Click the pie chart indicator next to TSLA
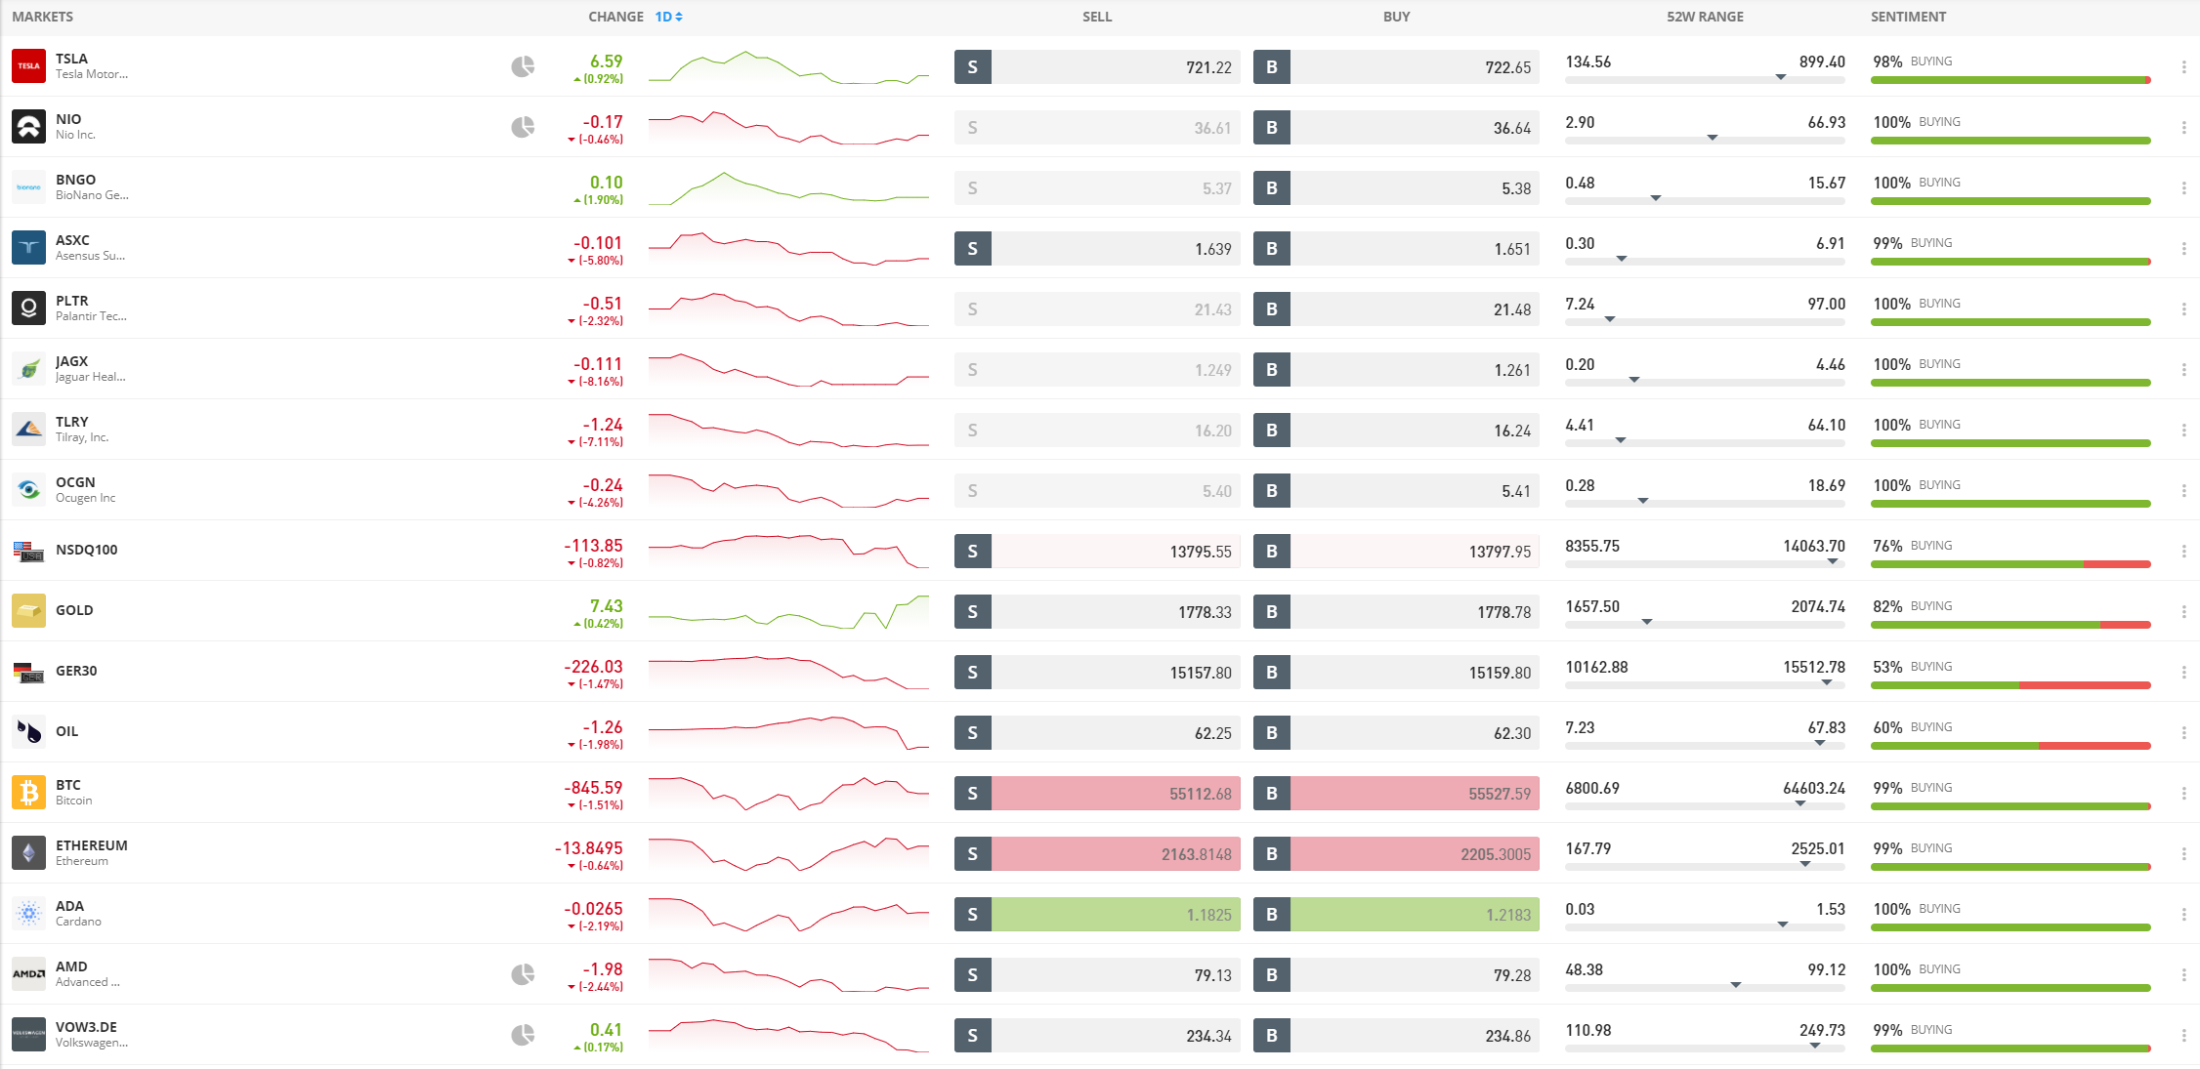The width and height of the screenshot is (2200, 1069). point(522,65)
